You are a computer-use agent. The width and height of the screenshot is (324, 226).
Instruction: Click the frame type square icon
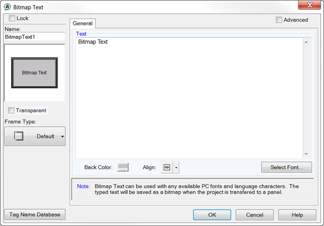pos(18,136)
